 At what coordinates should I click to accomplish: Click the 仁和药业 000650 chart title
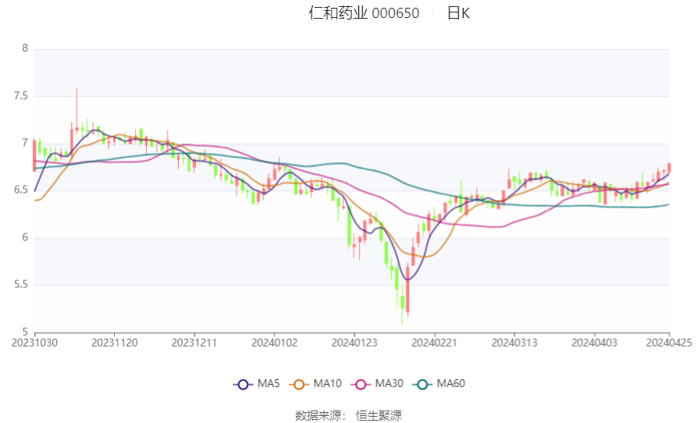pos(364,13)
